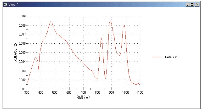203x110 pixels.
Task: Click the 光量(W/cm2) y-axis title
Action: (x=15, y=52)
